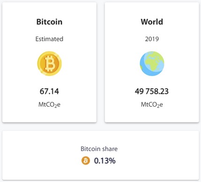Select the World card heading
The image size is (201, 182).
(x=152, y=22)
